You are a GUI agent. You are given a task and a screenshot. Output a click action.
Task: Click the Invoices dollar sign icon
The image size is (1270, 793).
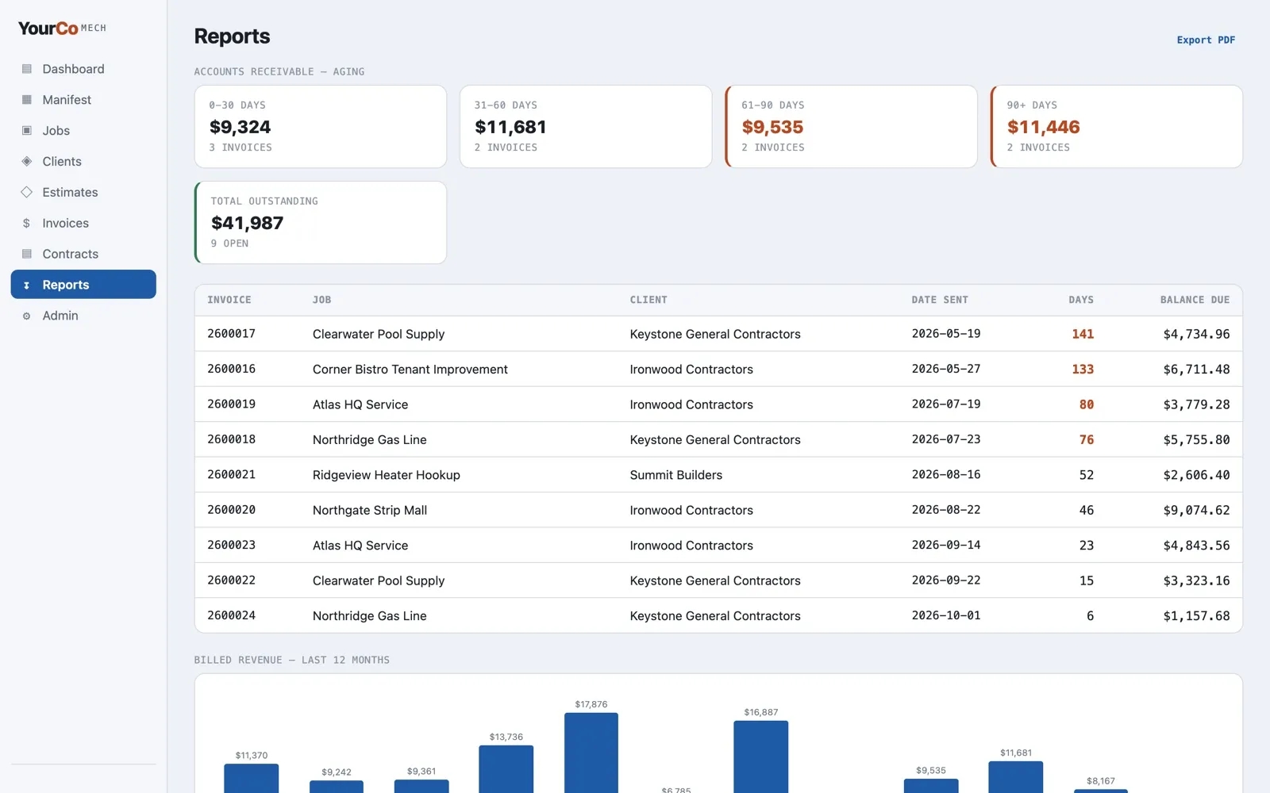[26, 224]
